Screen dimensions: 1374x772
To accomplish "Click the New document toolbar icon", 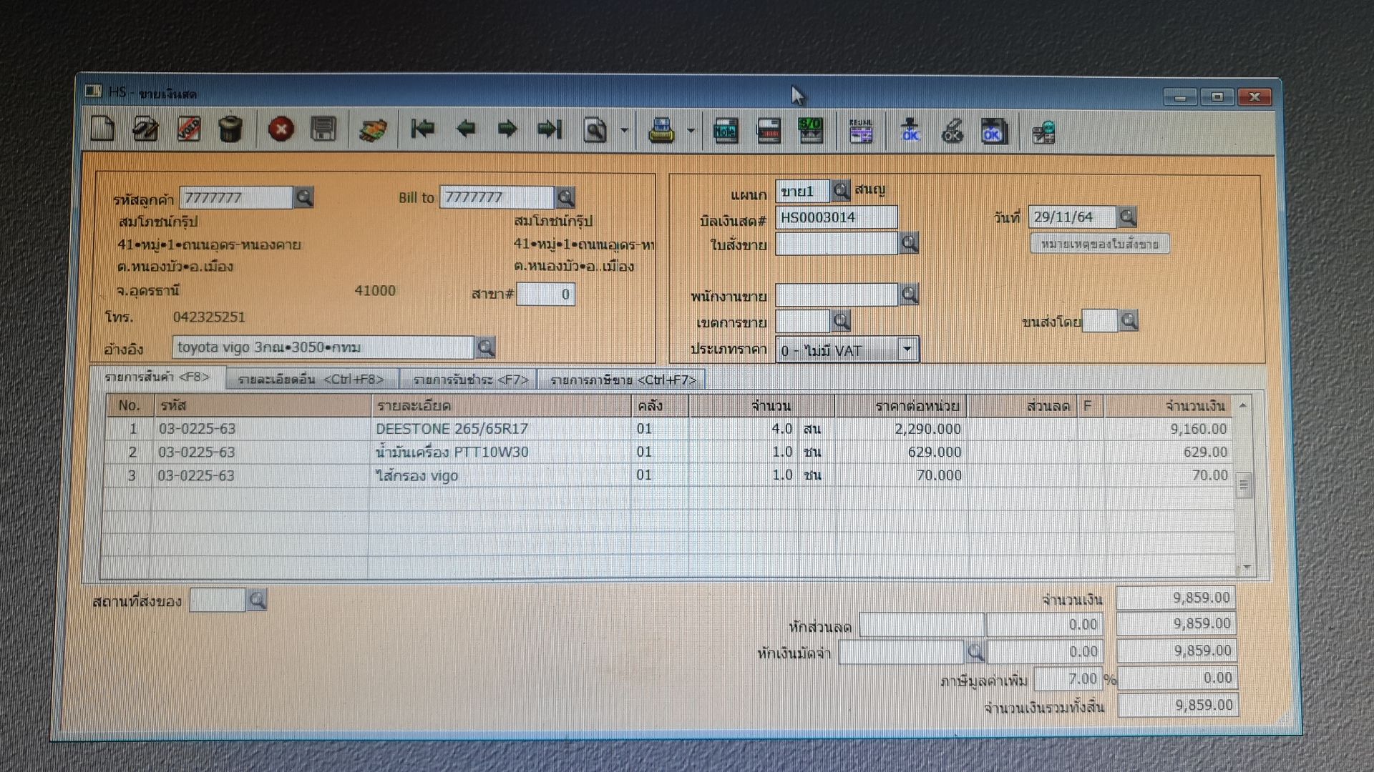I will click(102, 129).
